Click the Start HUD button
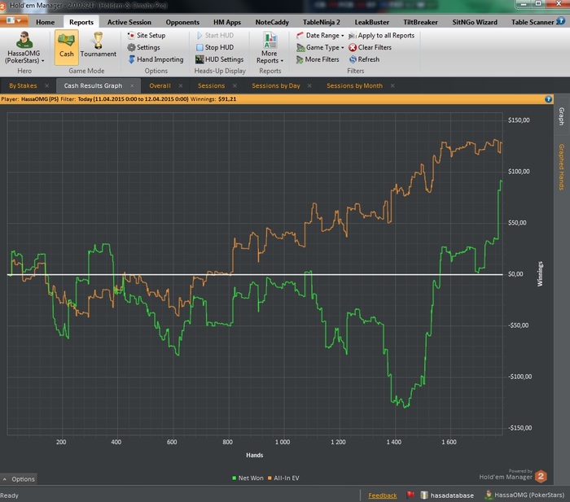 pyautogui.click(x=215, y=35)
